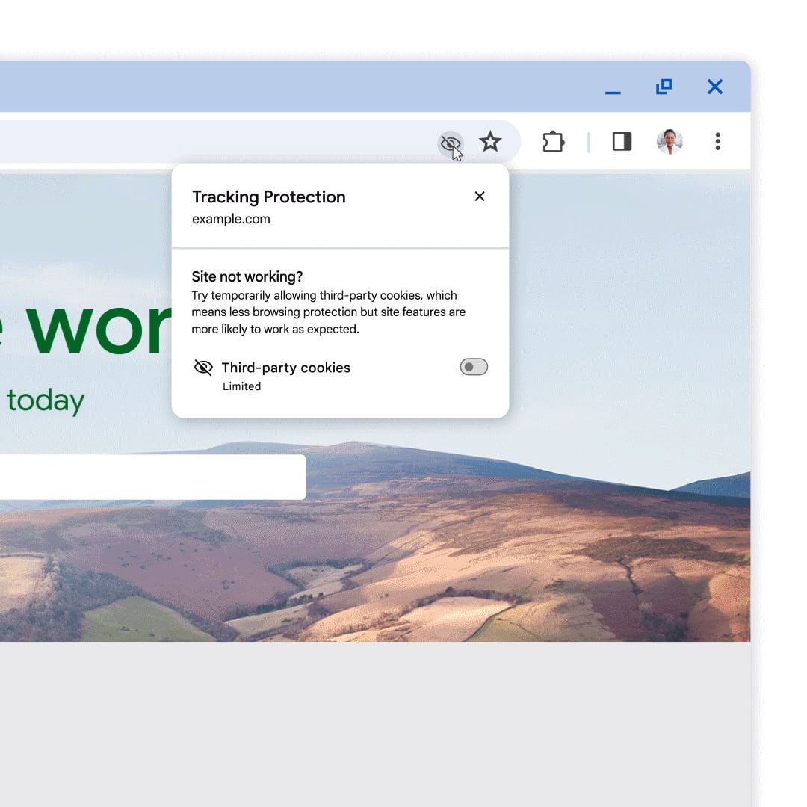Click the green 'today' text on page
Viewport: 807px width, 807px height.
click(x=46, y=401)
